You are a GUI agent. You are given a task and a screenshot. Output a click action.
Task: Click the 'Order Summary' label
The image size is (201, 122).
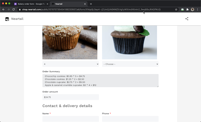pyautogui.click(x=51, y=71)
